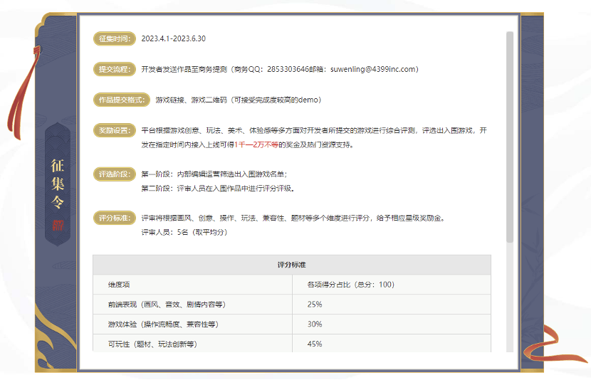Click the red seal stamp under 征集令
Viewport: 591px width, 380px height.
58,225
